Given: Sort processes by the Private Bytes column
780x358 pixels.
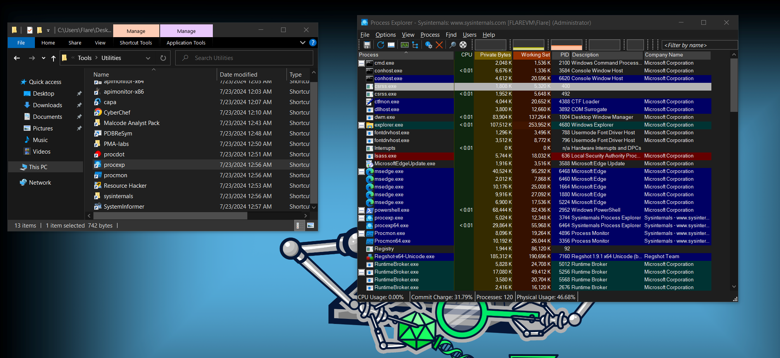Looking at the screenshot, I should [493, 55].
